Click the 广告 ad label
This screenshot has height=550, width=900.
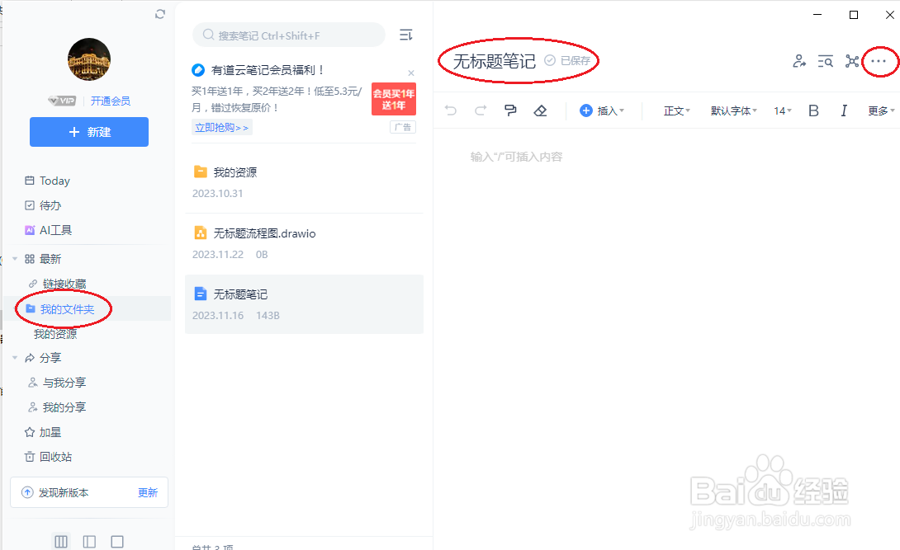(403, 127)
